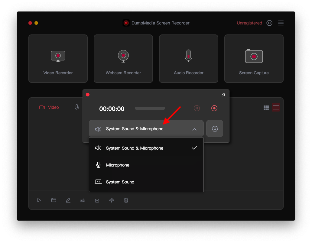The width and height of the screenshot is (312, 243).
Task: Click the window title DumpMedia Screen Recorder
Action: pos(160,23)
